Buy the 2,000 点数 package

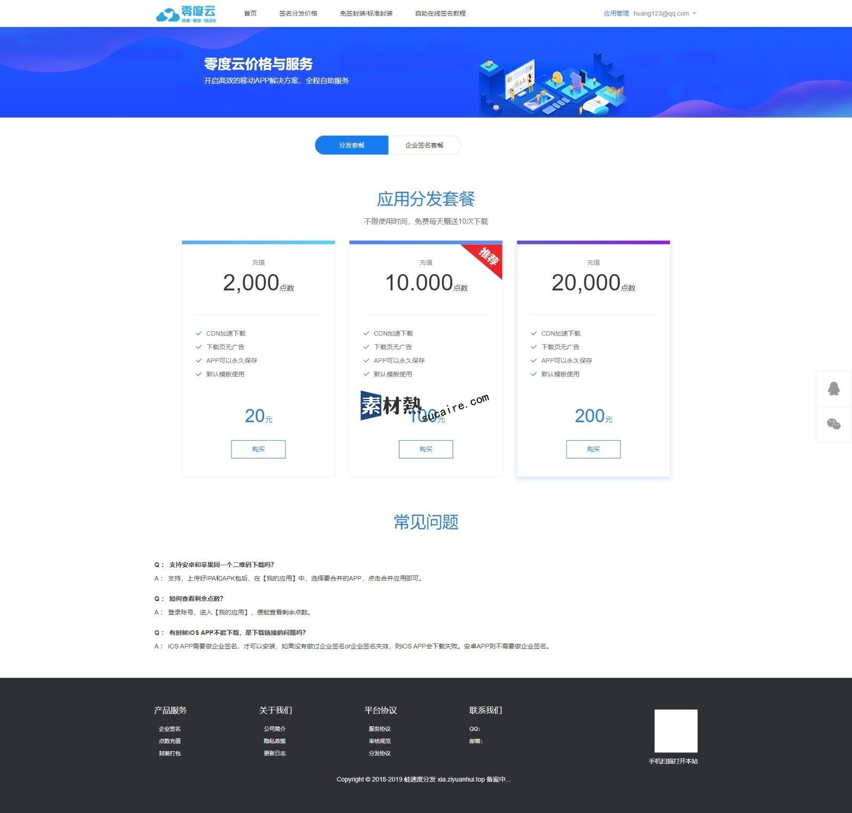[x=258, y=449]
